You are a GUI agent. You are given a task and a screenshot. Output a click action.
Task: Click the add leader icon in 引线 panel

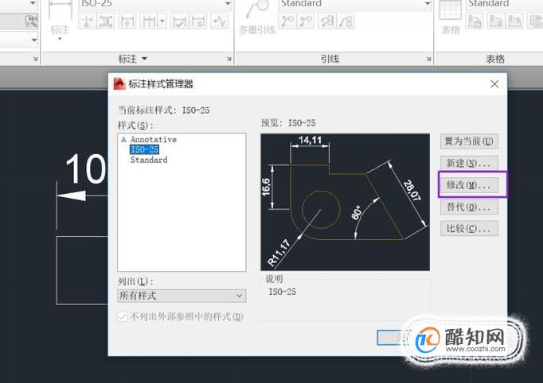tap(287, 21)
